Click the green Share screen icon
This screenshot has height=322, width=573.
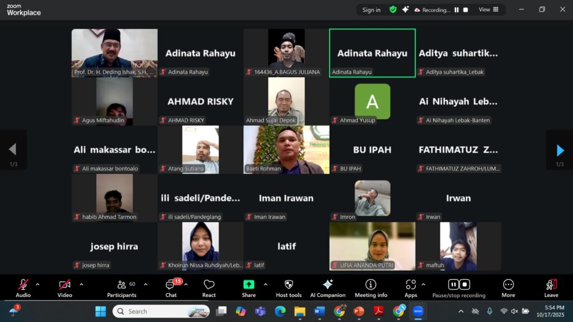coord(248,285)
